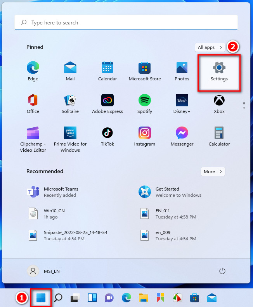Launch Disney+ from pinned apps
253x307 pixels.
pyautogui.click(x=182, y=104)
